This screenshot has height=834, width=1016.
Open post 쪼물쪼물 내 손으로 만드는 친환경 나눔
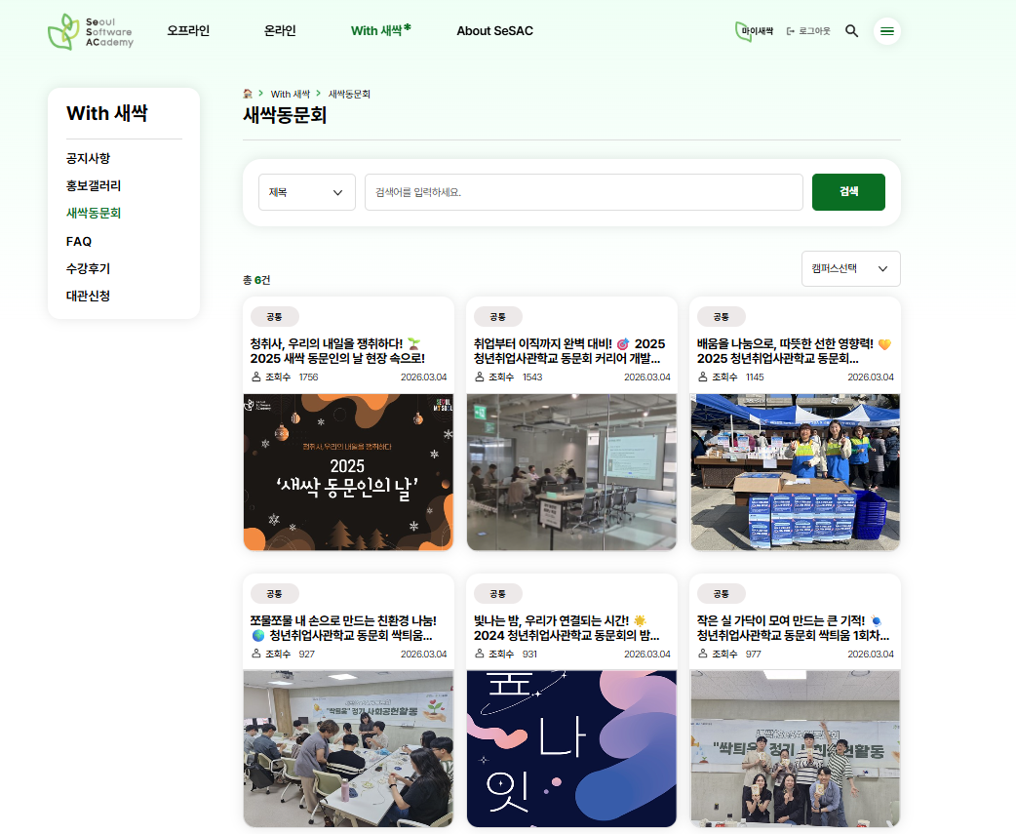click(x=343, y=628)
